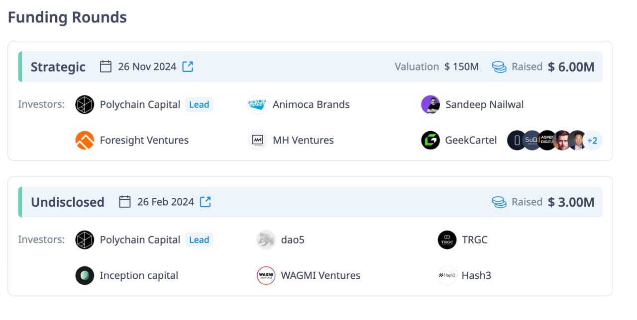637x320 pixels.
Task: Click the TRGC black logo
Action: point(447,240)
